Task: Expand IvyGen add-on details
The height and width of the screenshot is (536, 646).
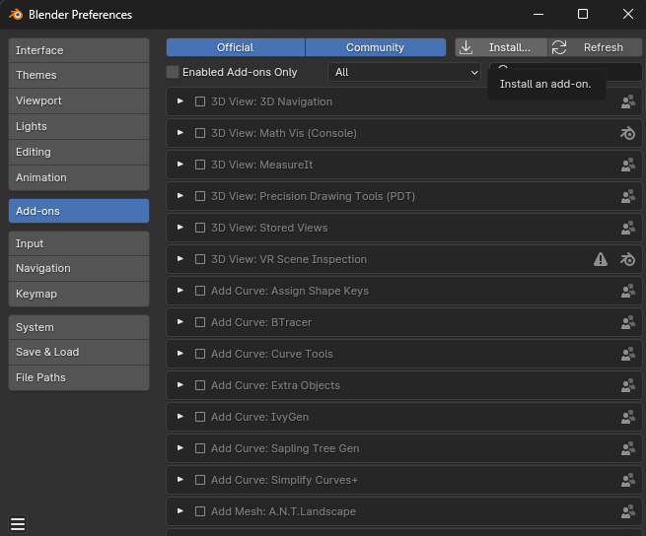Action: pyautogui.click(x=180, y=416)
